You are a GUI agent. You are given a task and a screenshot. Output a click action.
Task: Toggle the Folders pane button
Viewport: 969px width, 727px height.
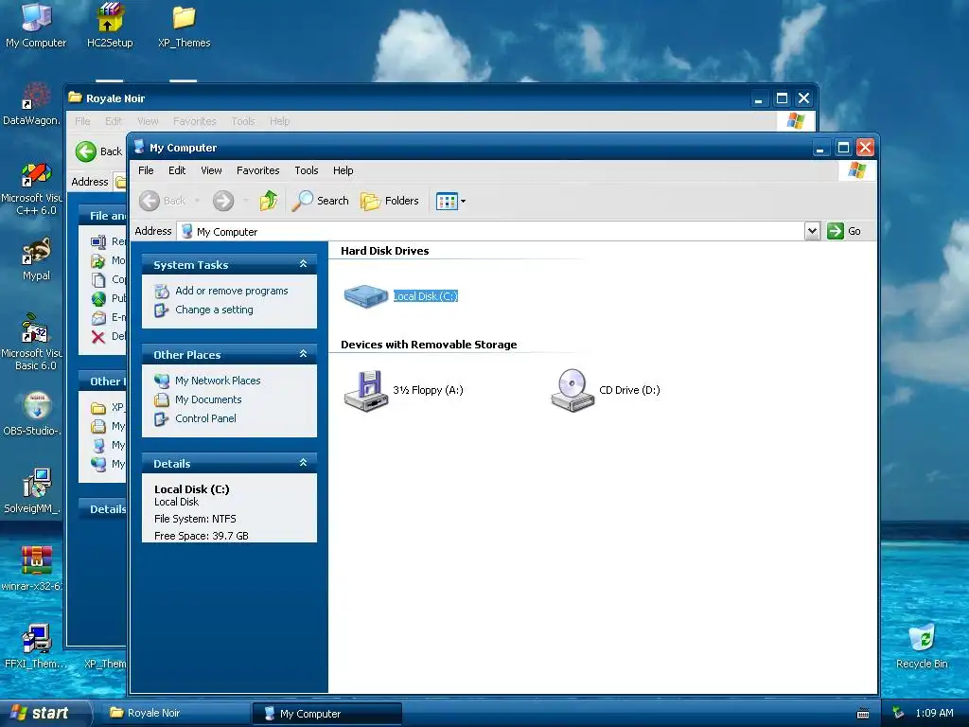pyautogui.click(x=389, y=201)
